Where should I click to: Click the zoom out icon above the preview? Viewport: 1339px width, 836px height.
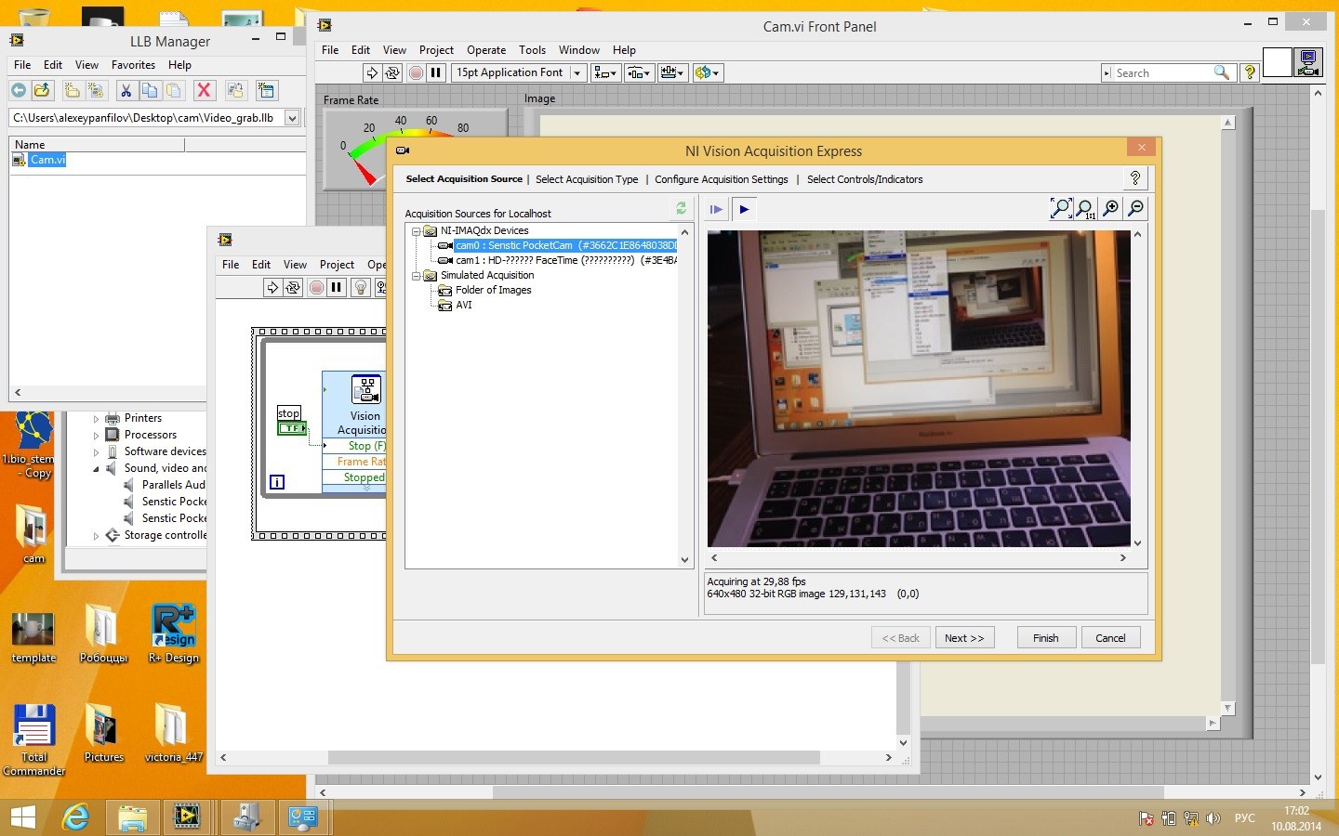tap(1135, 209)
